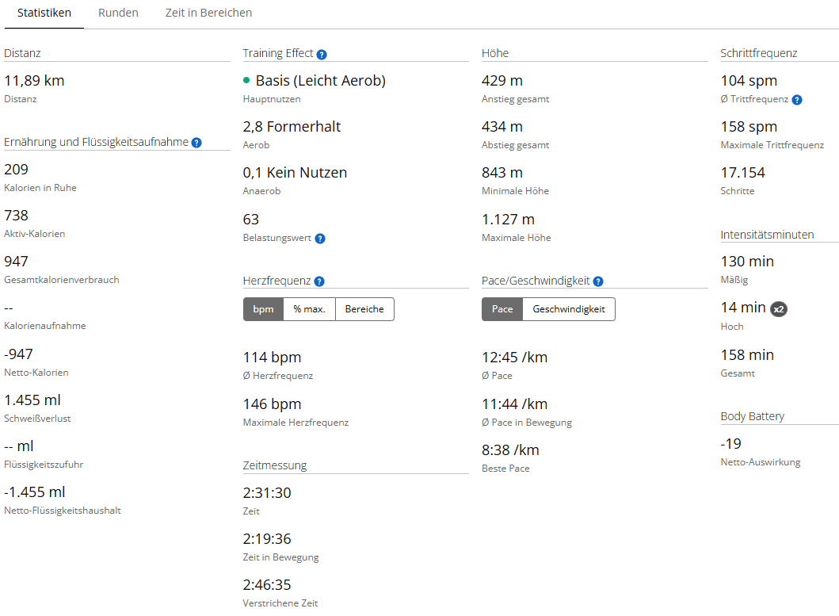Select the -19 Body Battery value
Image resolution: width=839 pixels, height=616 pixels.
731,443
